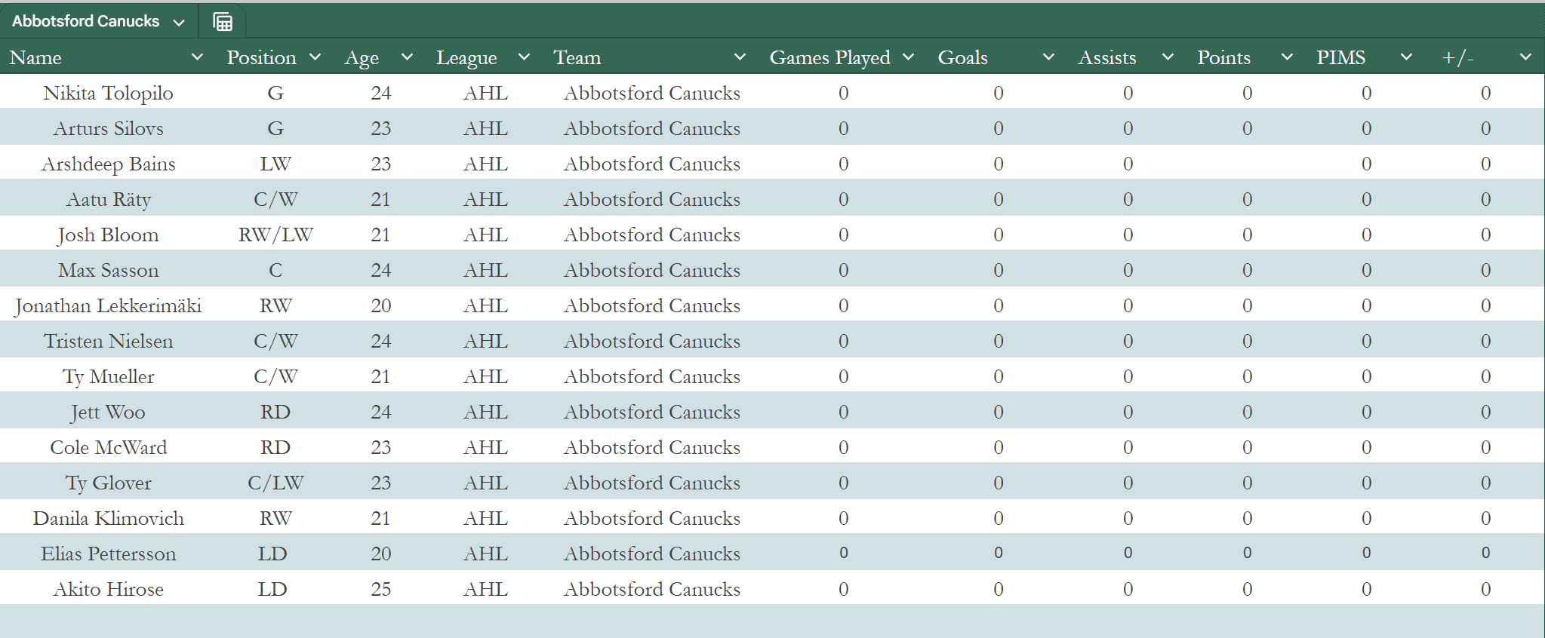
Task: Expand the Goals column filter arrow
Action: tap(1048, 57)
